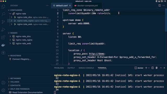
Task: Open the Search view in activity bar
Action: coord(3,14)
